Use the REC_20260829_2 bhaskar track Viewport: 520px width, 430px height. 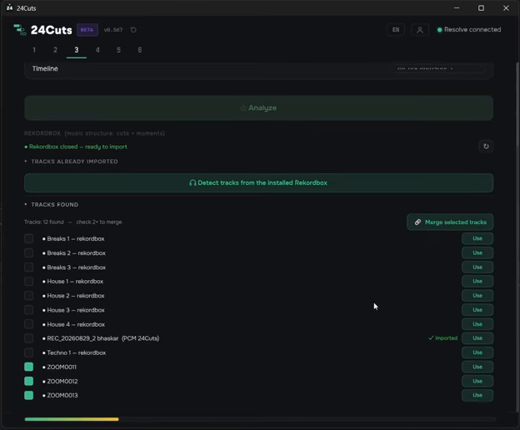[x=477, y=338]
